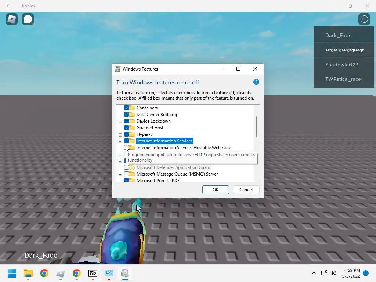Expand the Hyper-V node
Viewport: 376px width, 282px height.
pos(120,135)
